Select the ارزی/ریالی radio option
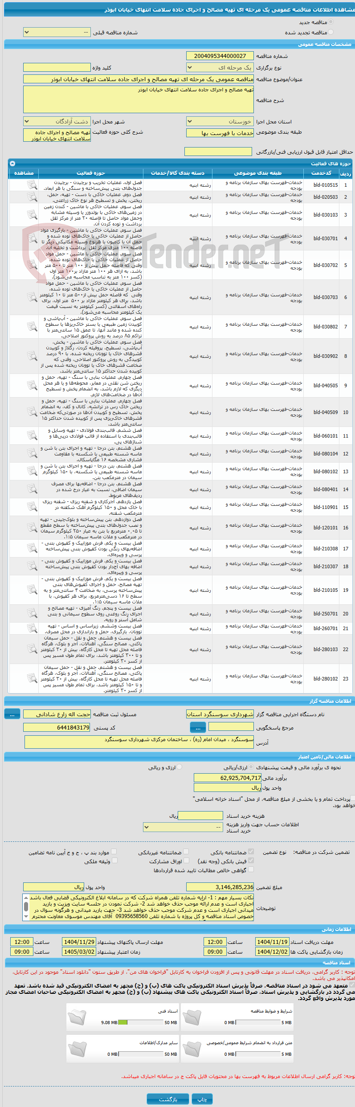355x1107 pixels. click(252, 767)
